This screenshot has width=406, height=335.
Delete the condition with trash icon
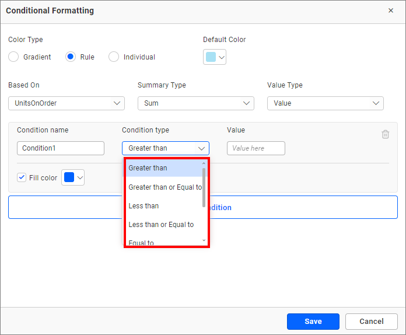385,134
